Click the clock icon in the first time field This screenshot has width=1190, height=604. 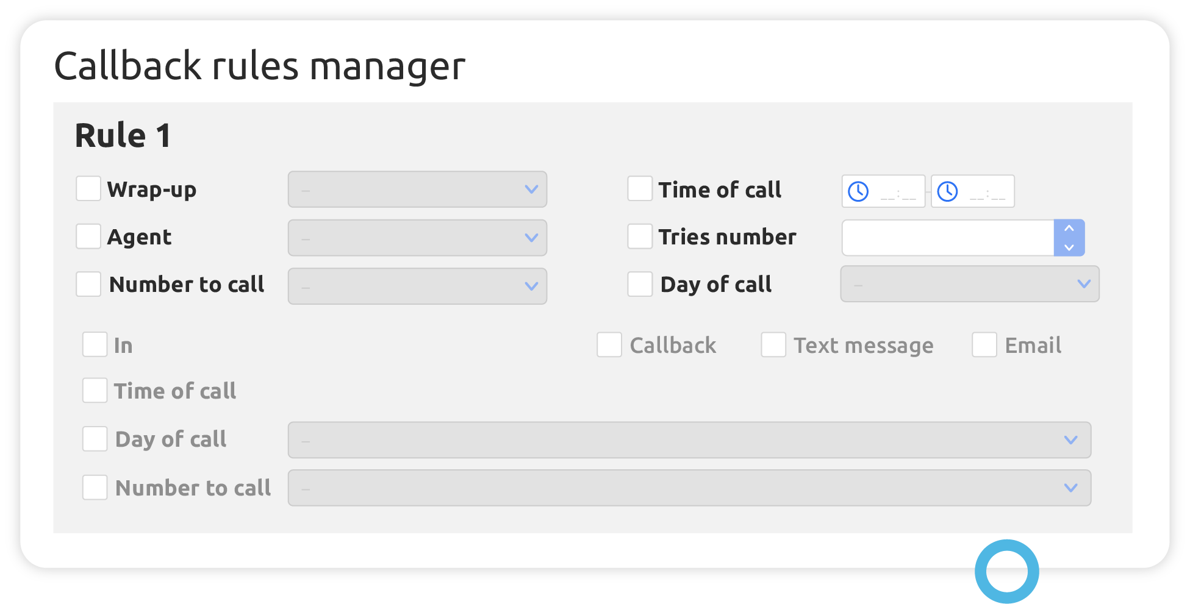tap(858, 190)
